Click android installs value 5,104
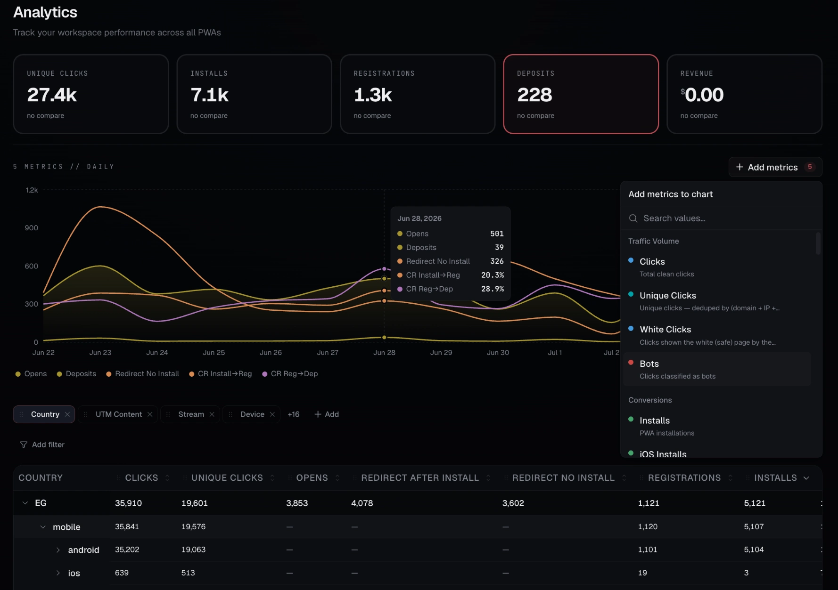838x590 pixels. pyautogui.click(x=754, y=550)
